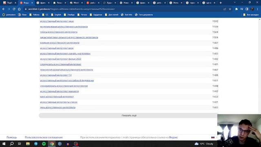The width and height of the screenshot is (261, 147).
Task: Open the pomodoro bookmark
Action: (x=9, y=15)
